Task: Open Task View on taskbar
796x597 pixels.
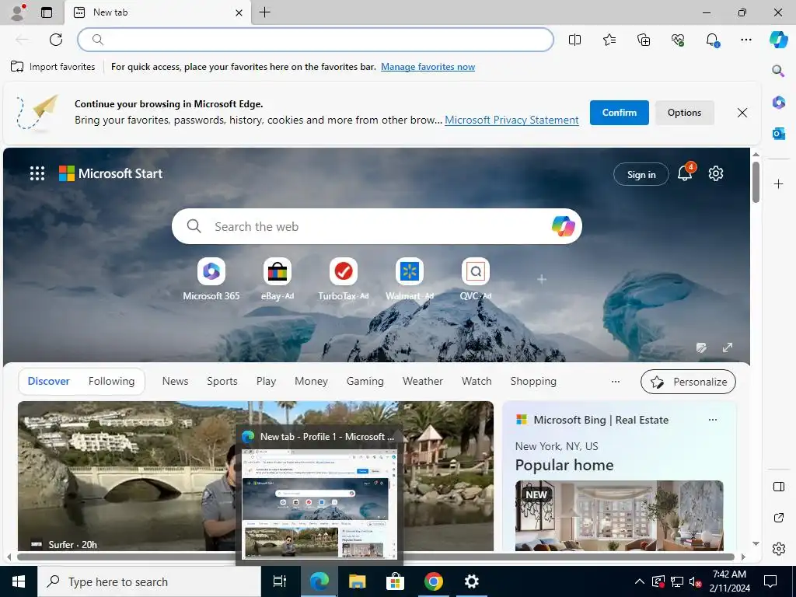Action: (280, 581)
